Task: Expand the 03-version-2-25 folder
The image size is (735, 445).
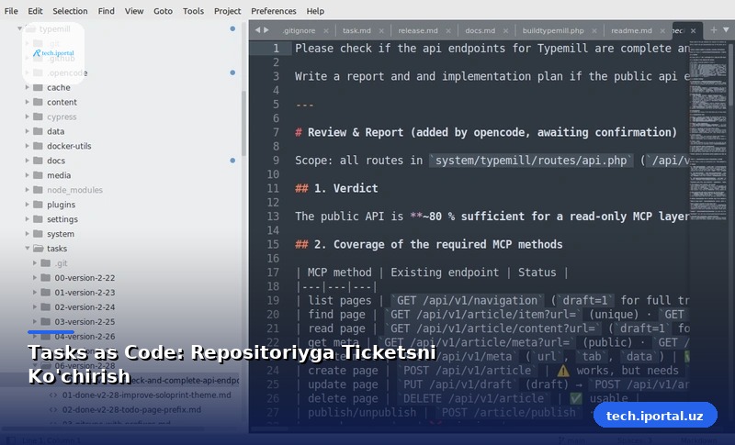Action: pyautogui.click(x=35, y=322)
